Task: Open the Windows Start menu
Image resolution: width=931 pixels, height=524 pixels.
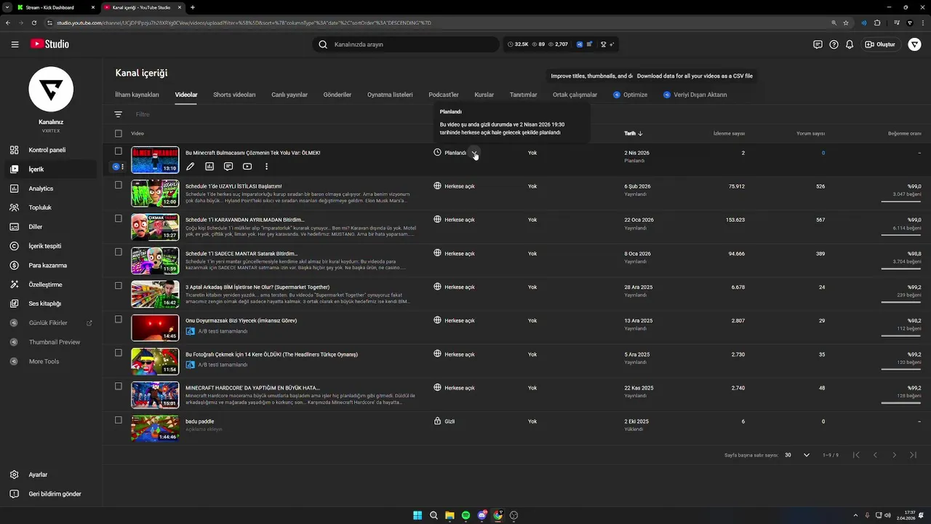Action: click(417, 515)
